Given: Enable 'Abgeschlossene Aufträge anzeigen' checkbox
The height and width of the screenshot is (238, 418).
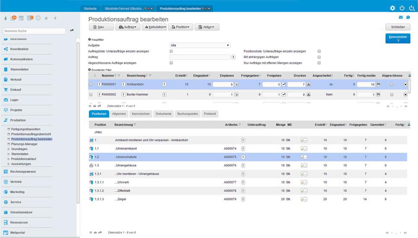Looking at the screenshot, I should (x=171, y=63).
